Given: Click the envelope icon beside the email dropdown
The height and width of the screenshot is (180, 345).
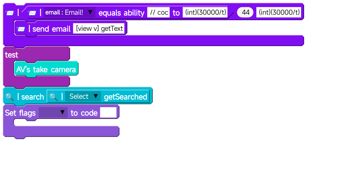Looking at the screenshot, I should click(32, 13).
